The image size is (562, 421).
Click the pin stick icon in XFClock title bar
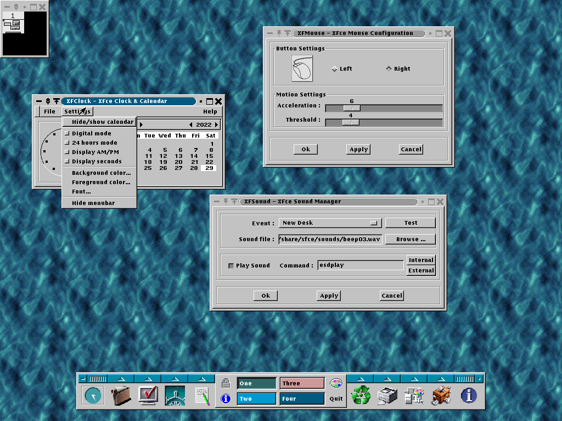coord(48,101)
